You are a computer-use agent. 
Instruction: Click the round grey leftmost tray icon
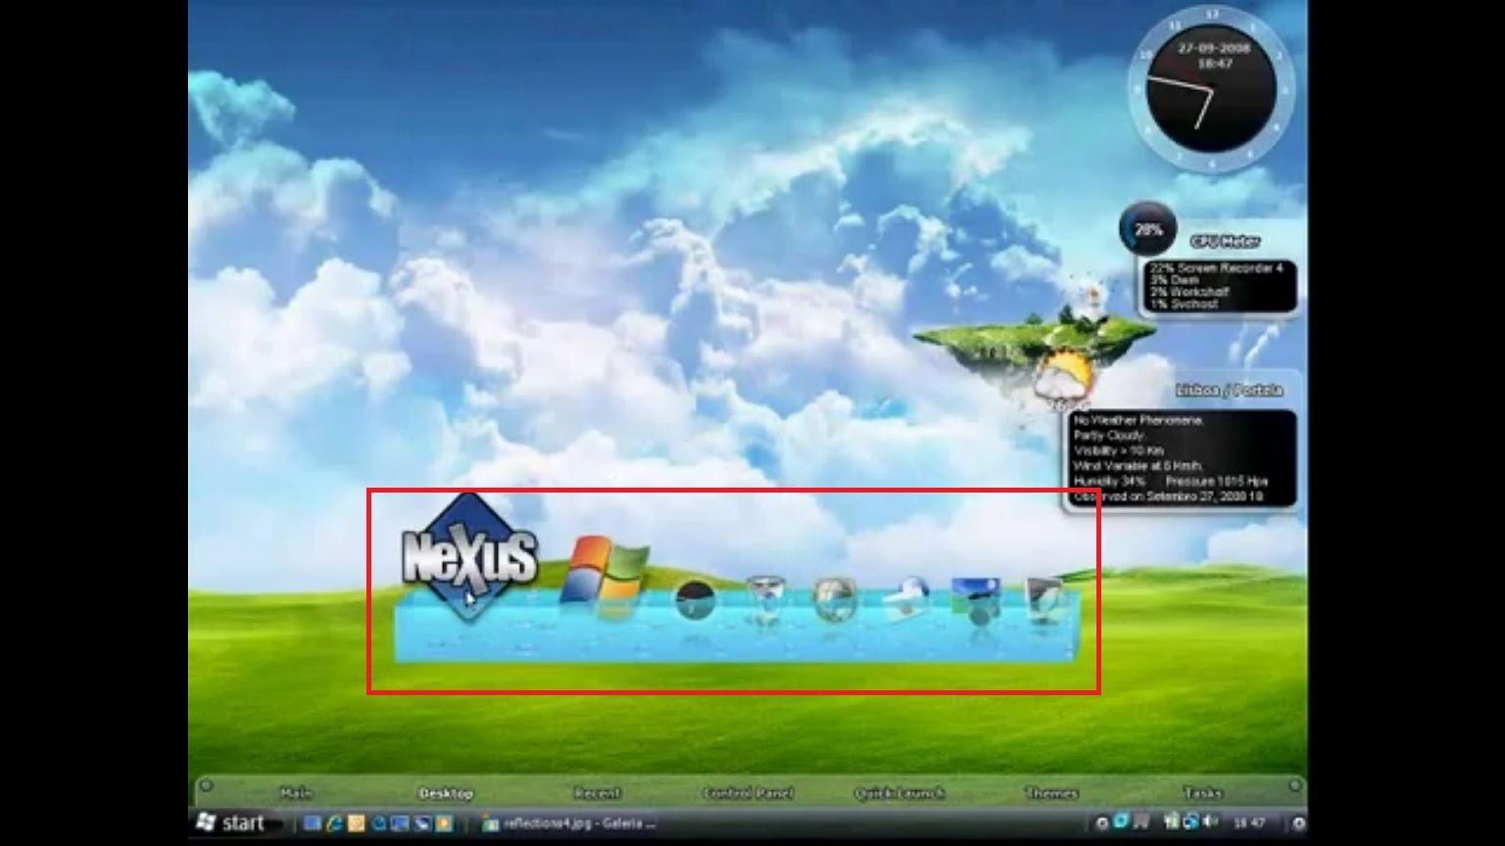click(x=1101, y=823)
